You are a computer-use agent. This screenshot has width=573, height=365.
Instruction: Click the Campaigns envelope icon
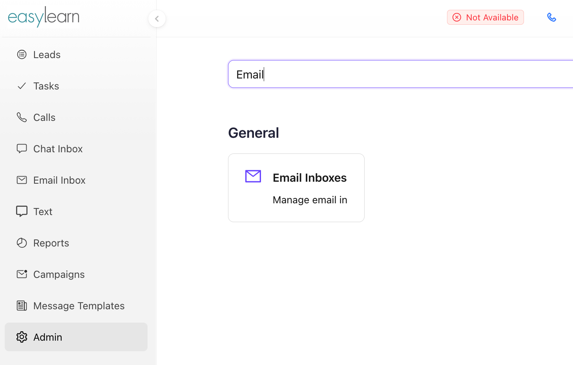22,274
